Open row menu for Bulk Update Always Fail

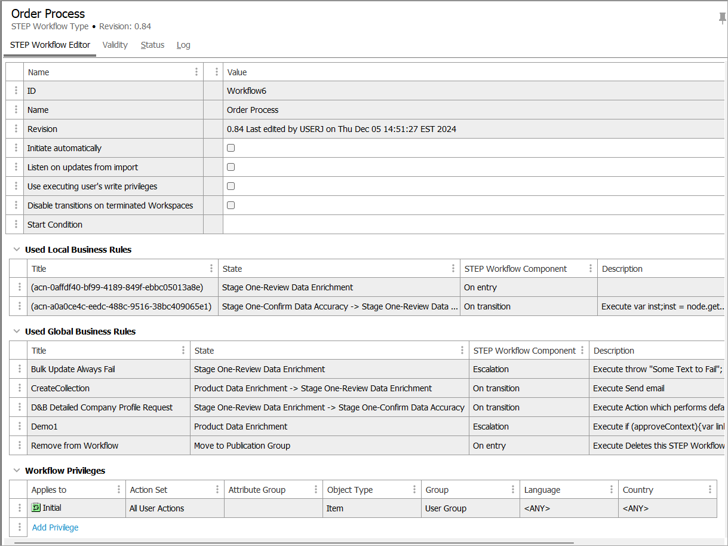click(x=20, y=369)
